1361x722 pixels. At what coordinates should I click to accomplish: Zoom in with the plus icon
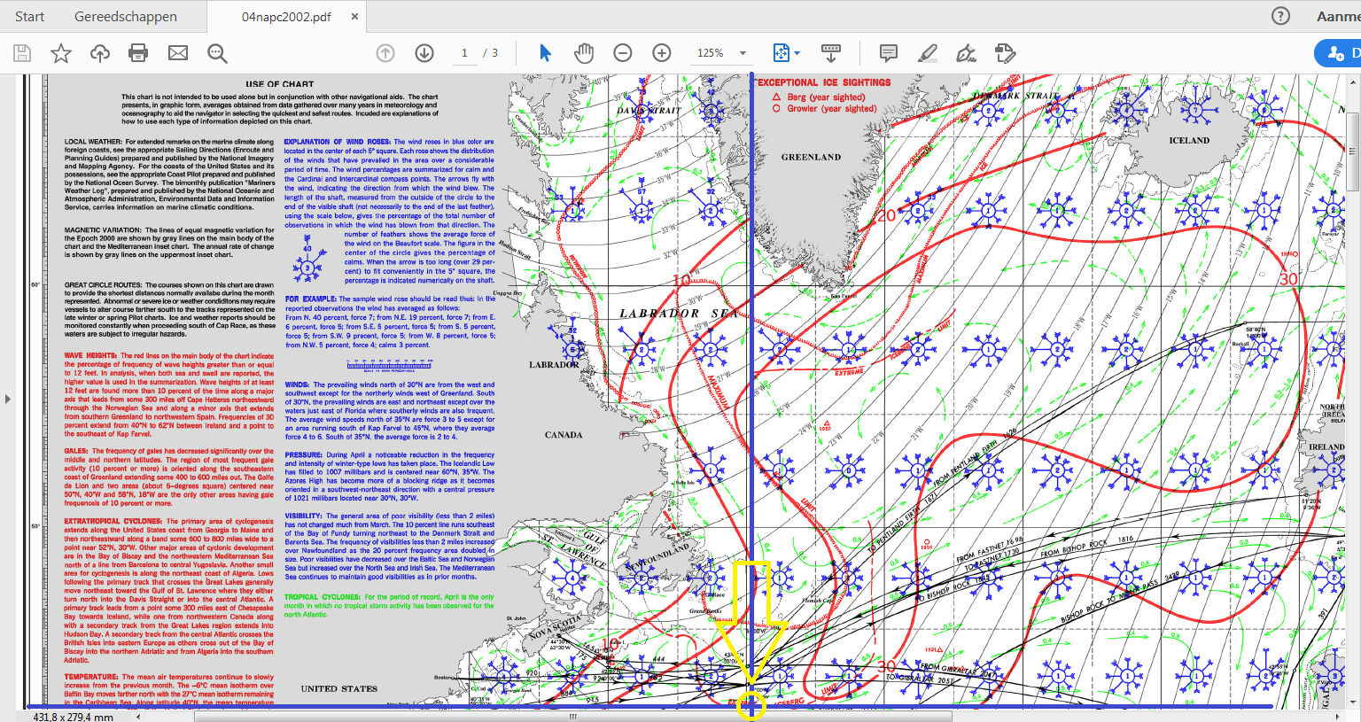(x=662, y=53)
